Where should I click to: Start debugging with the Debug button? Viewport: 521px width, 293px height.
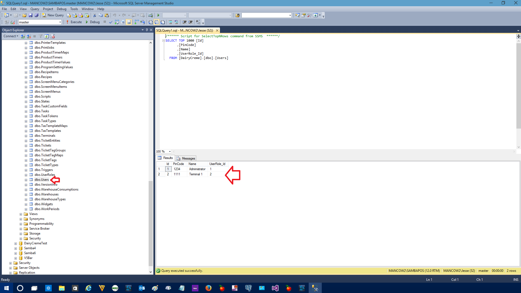click(93, 22)
